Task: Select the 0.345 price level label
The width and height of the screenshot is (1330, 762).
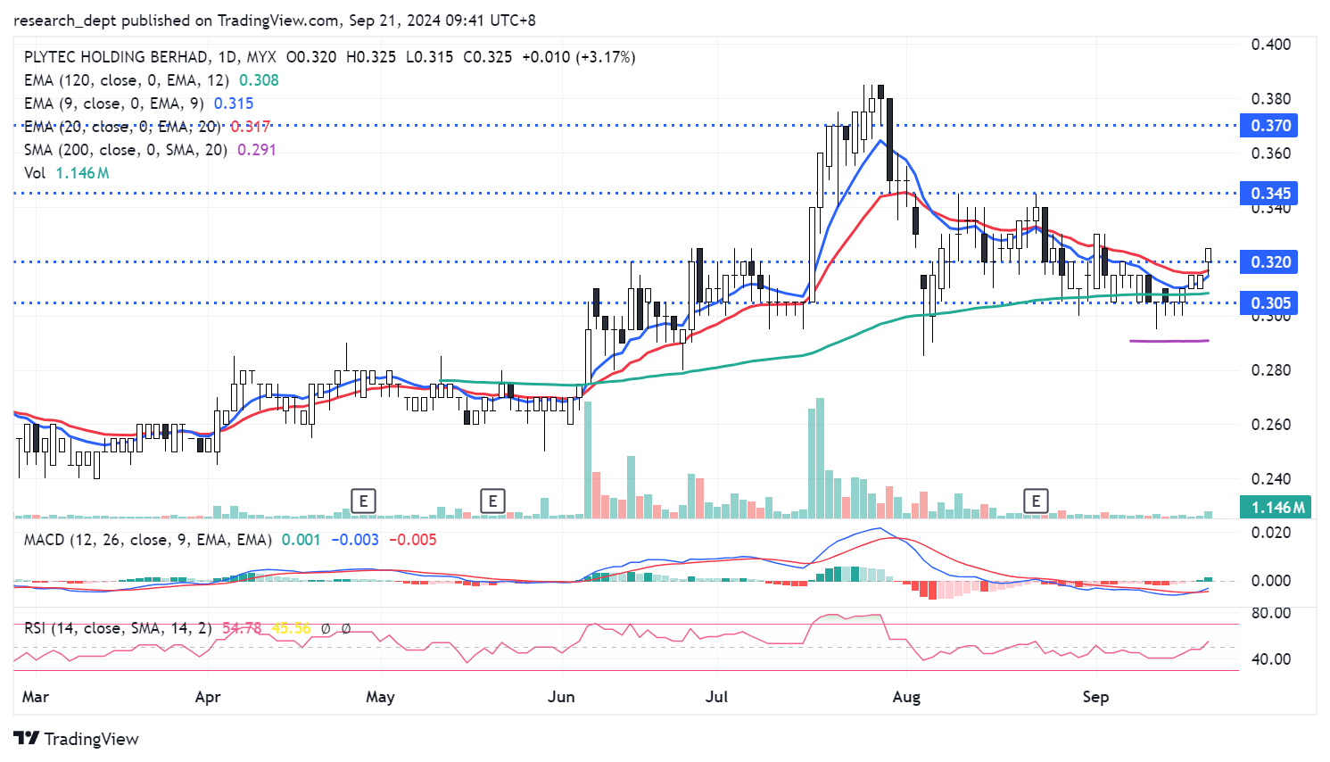Action: (x=1270, y=194)
